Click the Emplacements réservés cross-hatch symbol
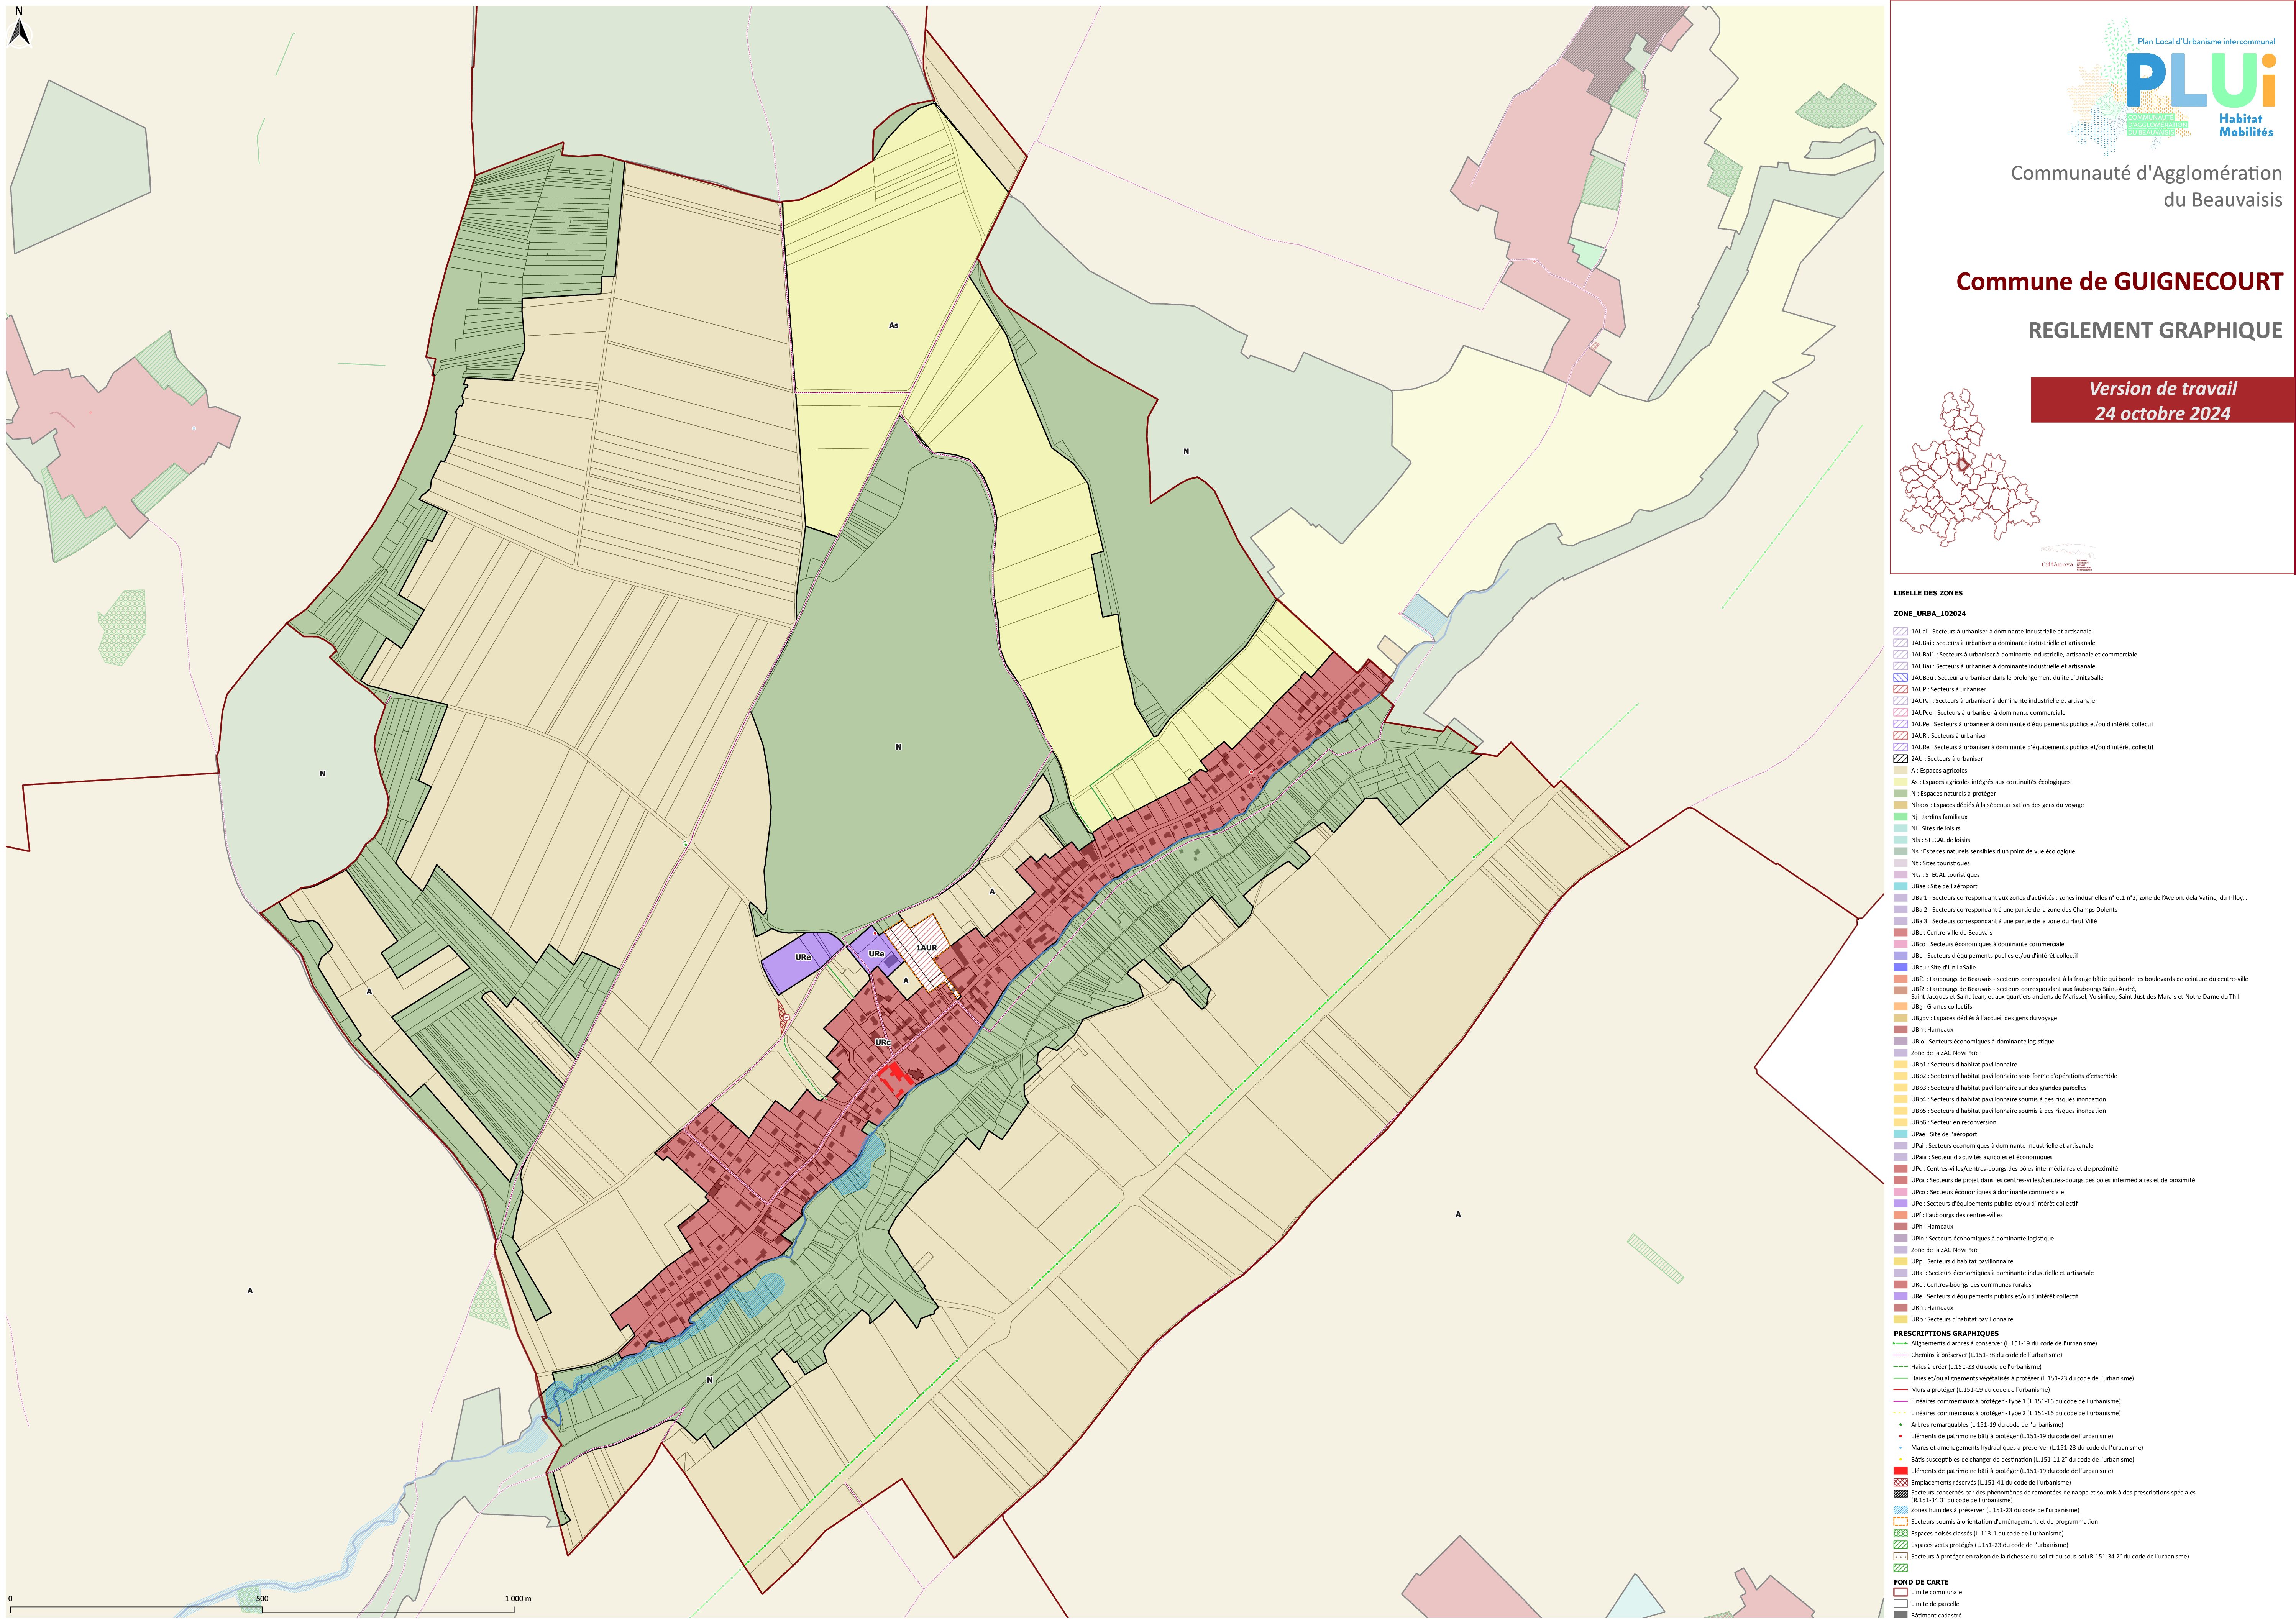The width and height of the screenshot is (2296, 1624). coord(1900,1483)
